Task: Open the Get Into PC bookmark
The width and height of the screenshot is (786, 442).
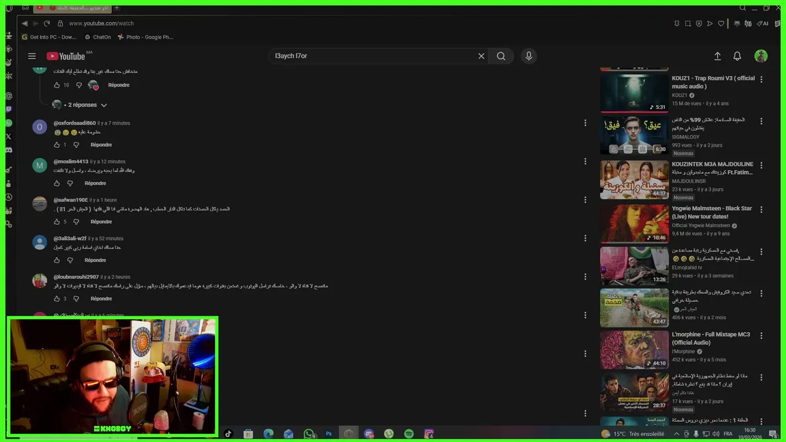Action: (x=49, y=37)
